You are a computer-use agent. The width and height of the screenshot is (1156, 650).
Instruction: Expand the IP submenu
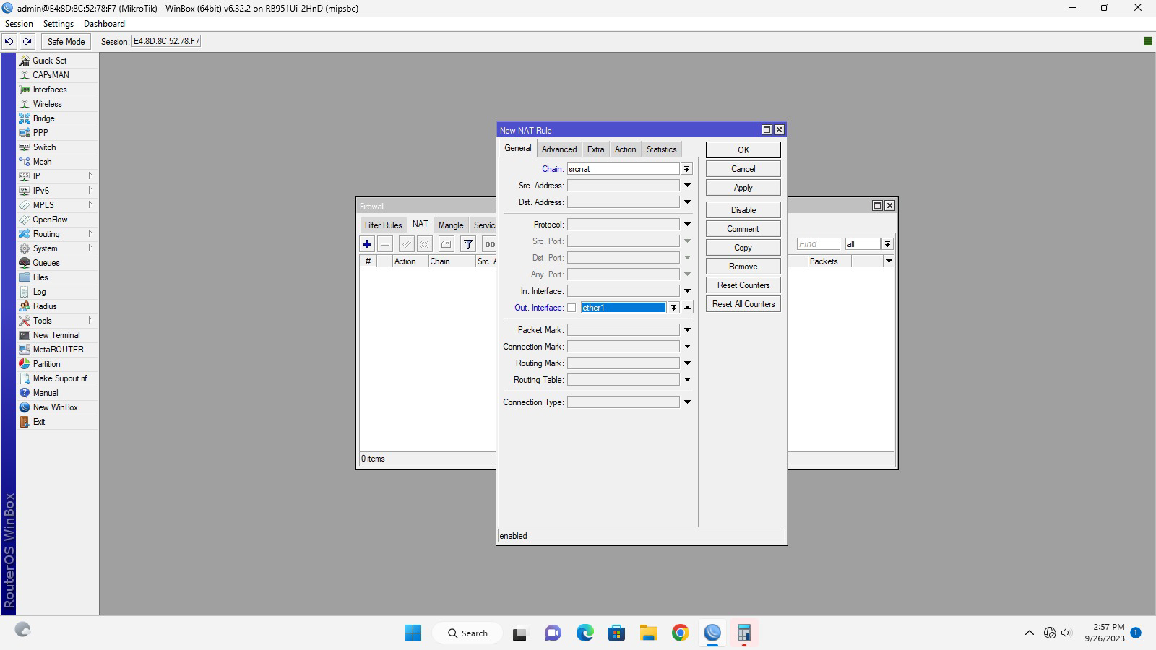pyautogui.click(x=58, y=176)
